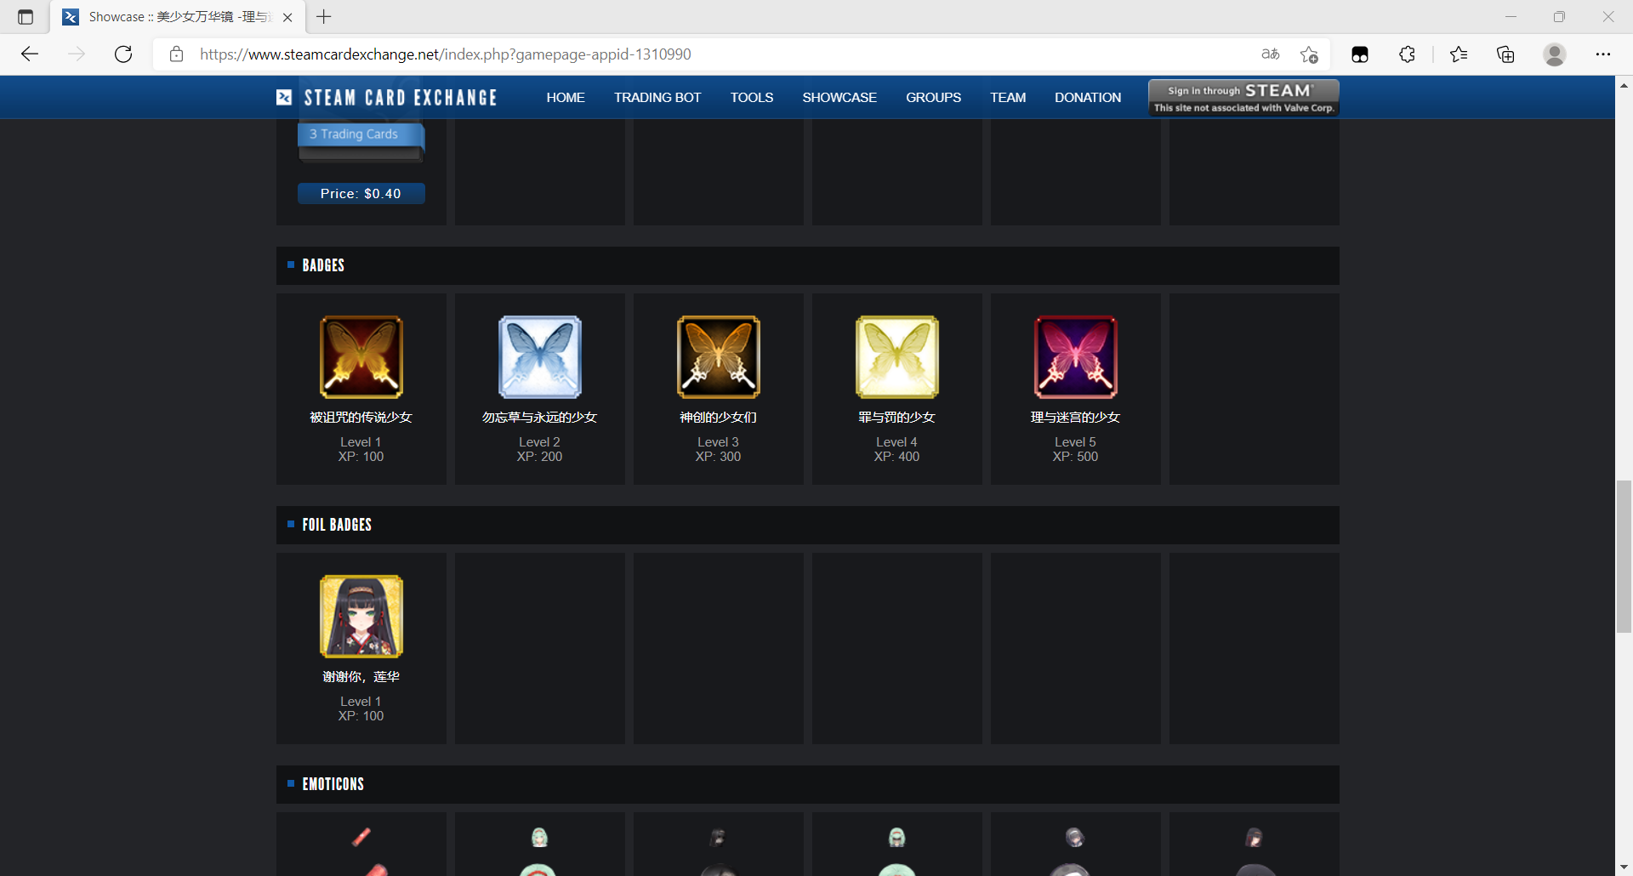Open the browser profile avatar icon
Screen dimensions: 1633x876
[x=1555, y=54]
